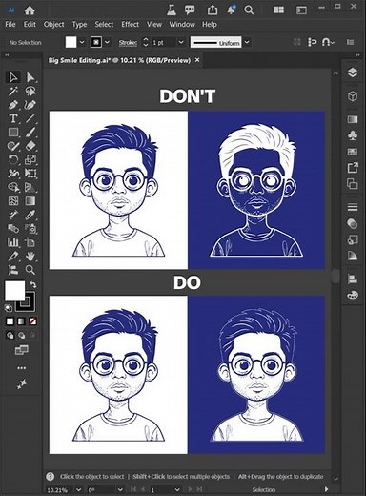366x496 pixels.
Task: Open the File menu
Action: pos(10,25)
